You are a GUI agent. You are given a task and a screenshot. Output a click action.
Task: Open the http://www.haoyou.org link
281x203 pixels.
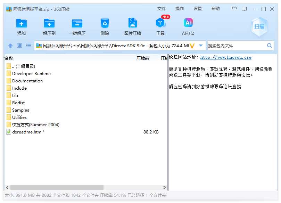(226, 57)
